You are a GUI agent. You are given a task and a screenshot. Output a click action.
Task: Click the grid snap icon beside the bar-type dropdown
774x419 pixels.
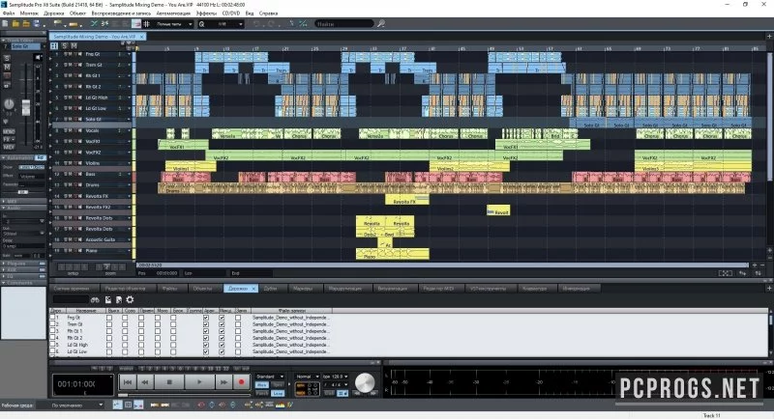point(146,23)
